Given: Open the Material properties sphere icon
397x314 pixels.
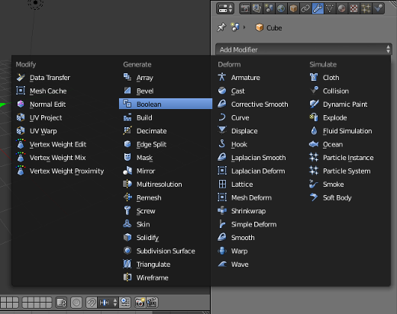Looking at the screenshot, I should (x=342, y=8).
